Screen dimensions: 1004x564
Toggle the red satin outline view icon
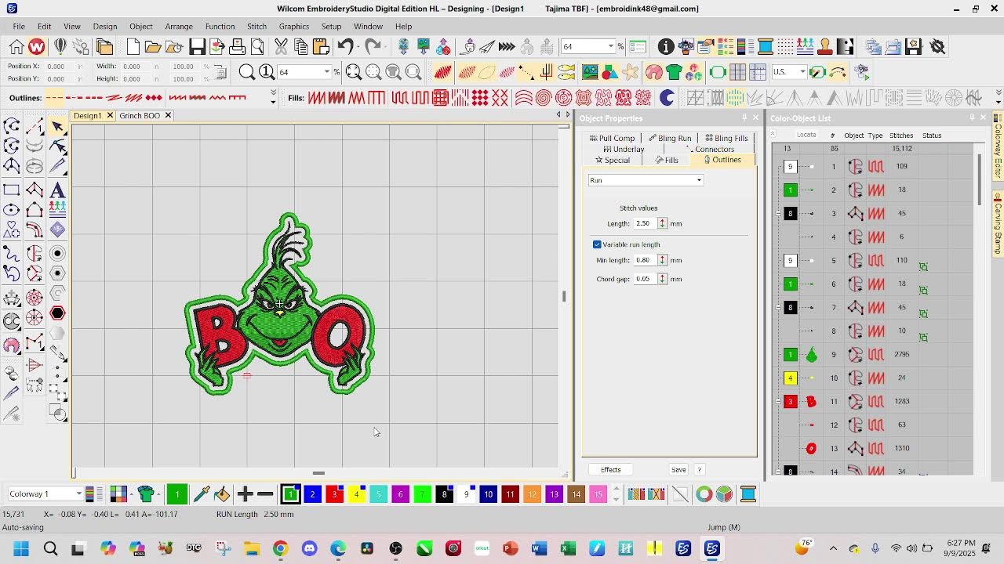pos(442,72)
